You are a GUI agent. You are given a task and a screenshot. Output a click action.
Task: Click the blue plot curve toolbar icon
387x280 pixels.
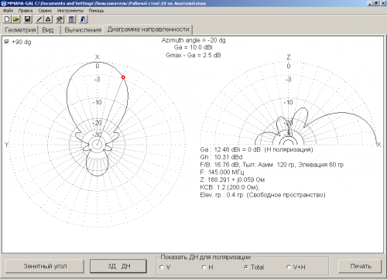[84, 19]
